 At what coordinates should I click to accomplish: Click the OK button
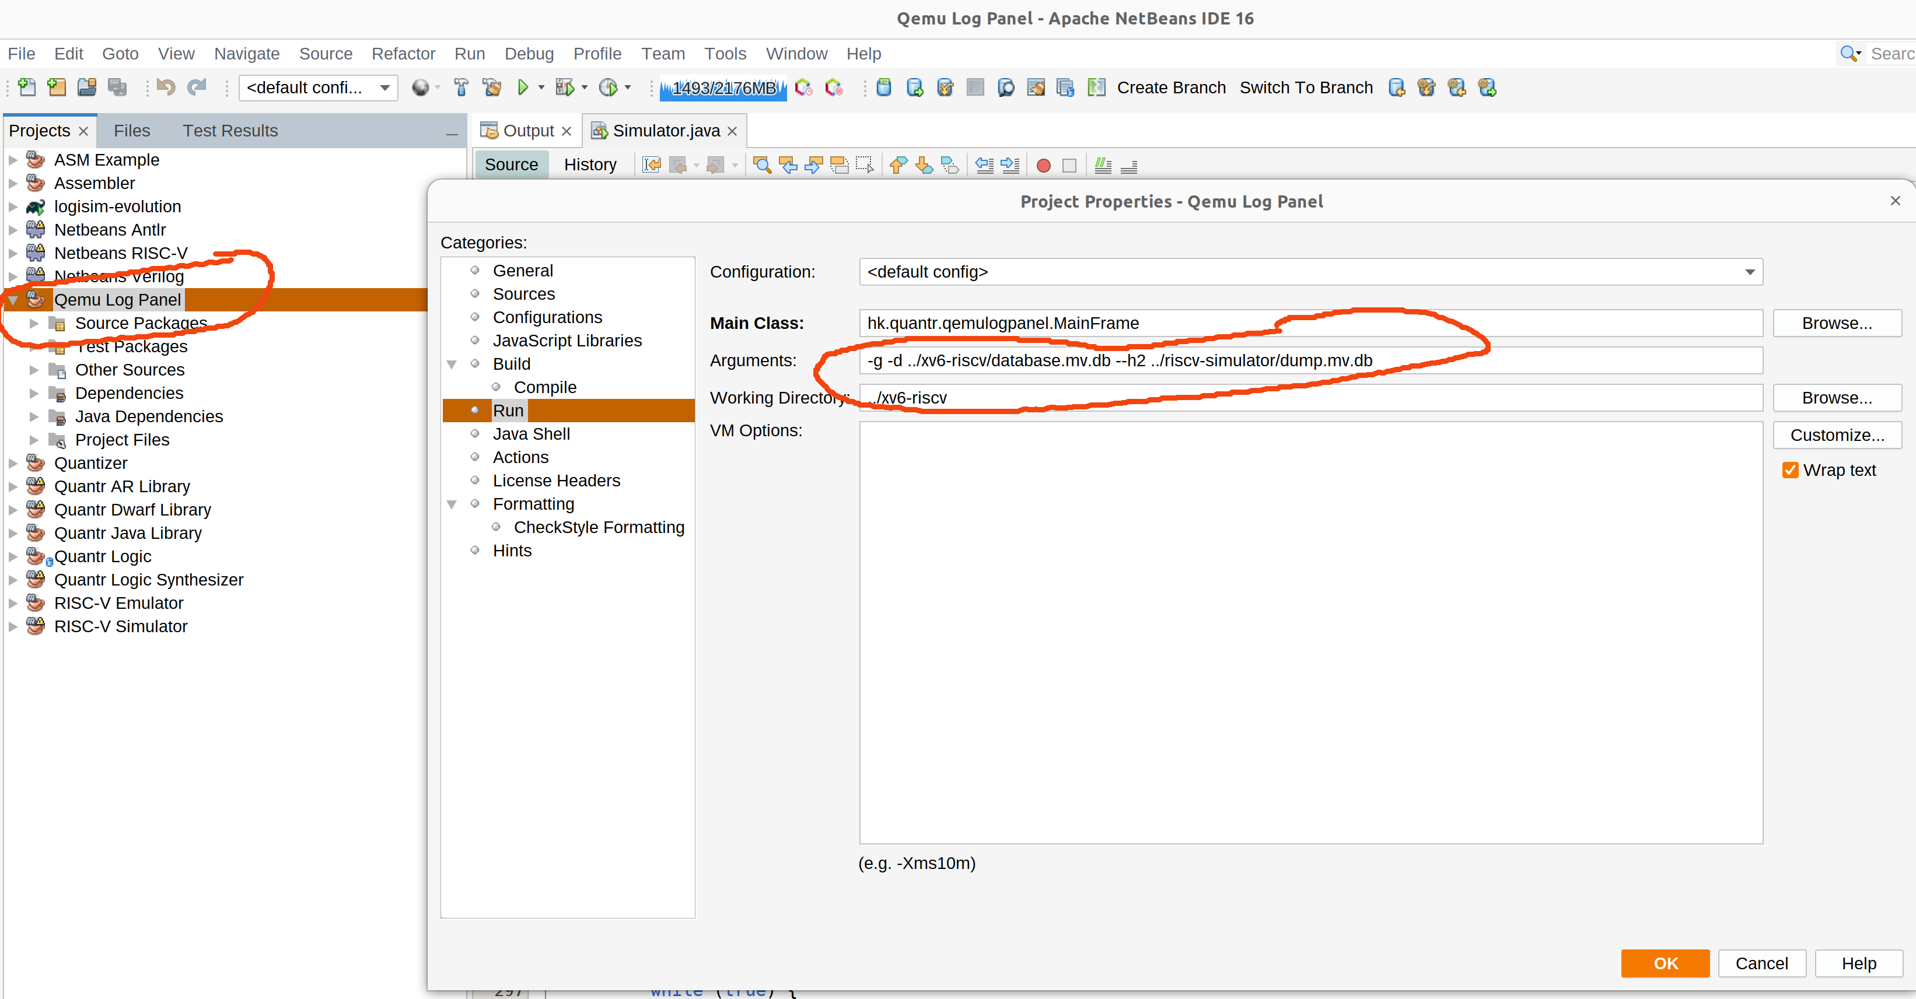1665,963
